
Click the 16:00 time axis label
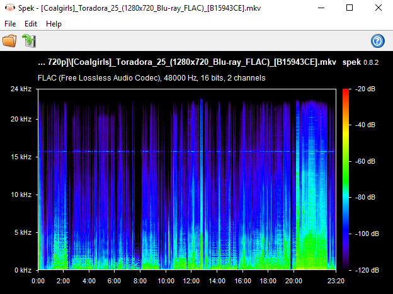point(242,281)
